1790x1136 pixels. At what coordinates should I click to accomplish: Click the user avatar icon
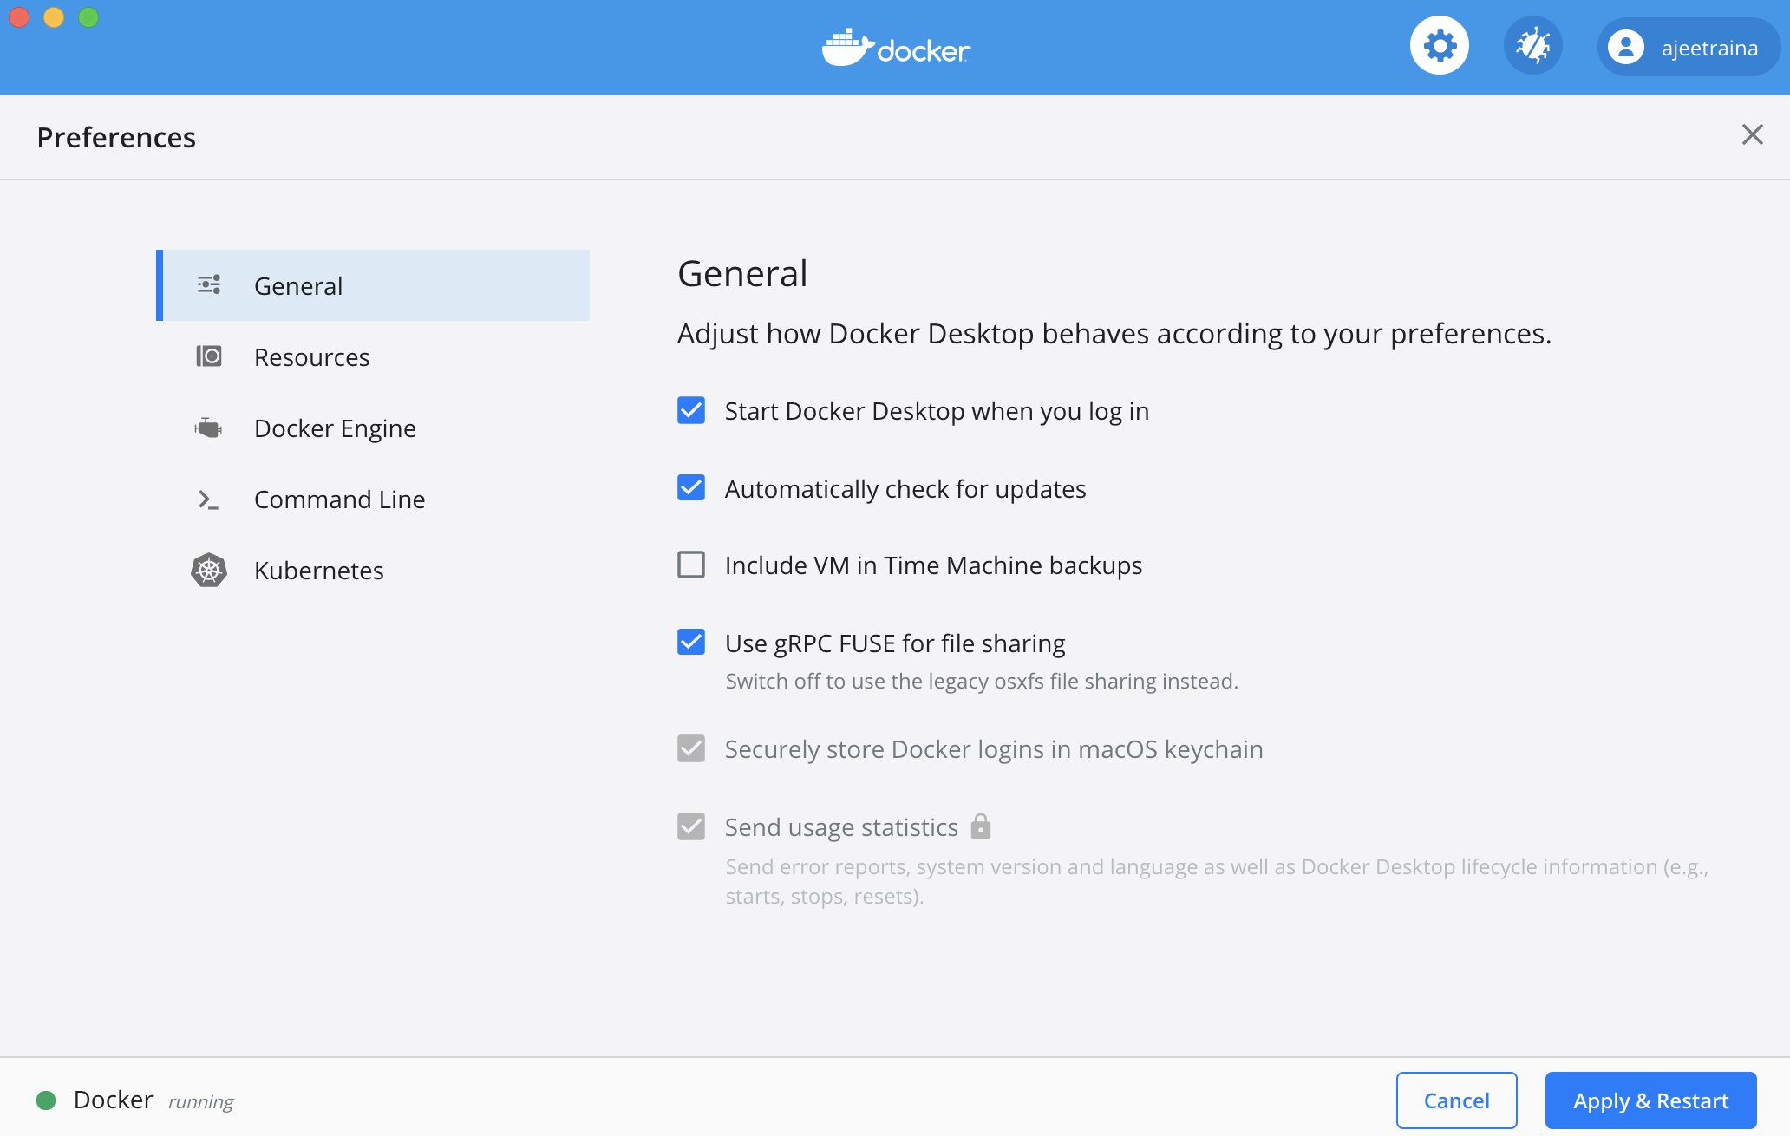pos(1625,47)
